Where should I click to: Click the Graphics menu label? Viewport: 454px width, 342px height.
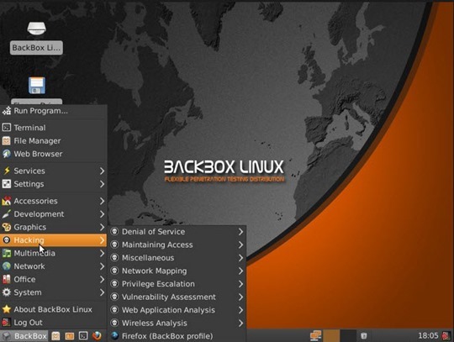click(x=29, y=227)
